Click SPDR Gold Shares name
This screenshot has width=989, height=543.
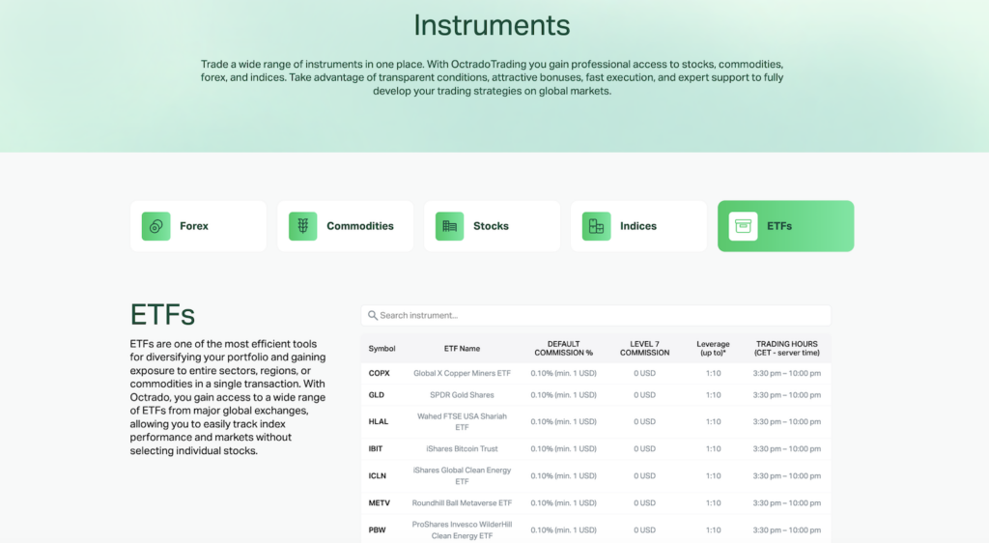point(462,395)
